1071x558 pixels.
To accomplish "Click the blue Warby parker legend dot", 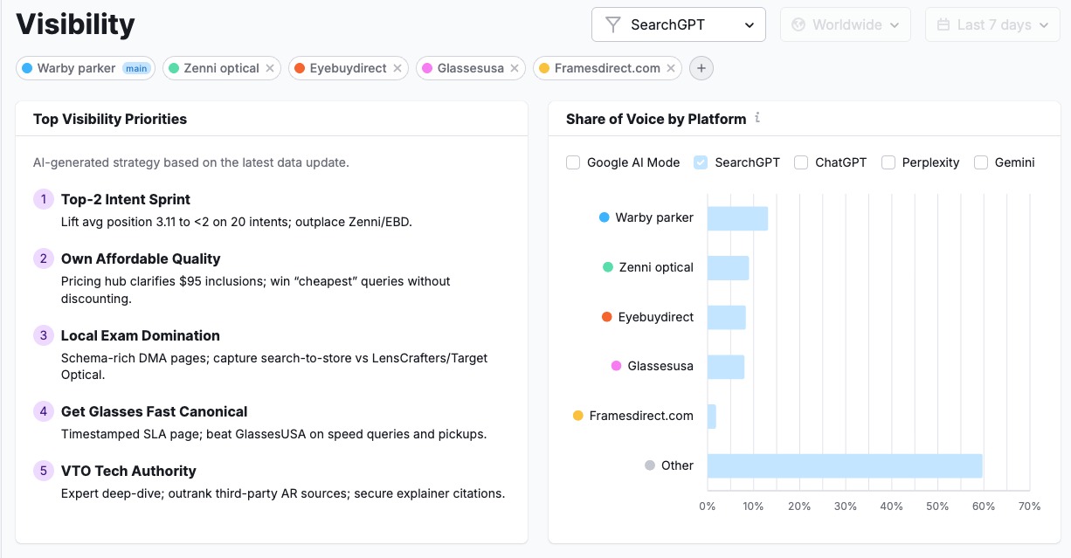I will tap(604, 217).
